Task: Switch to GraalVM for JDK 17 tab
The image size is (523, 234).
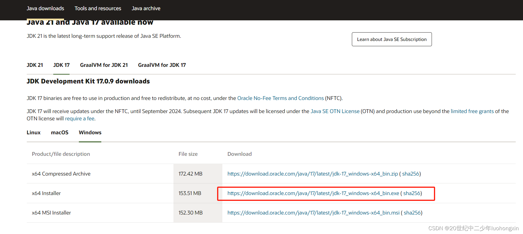Action: pos(162,65)
